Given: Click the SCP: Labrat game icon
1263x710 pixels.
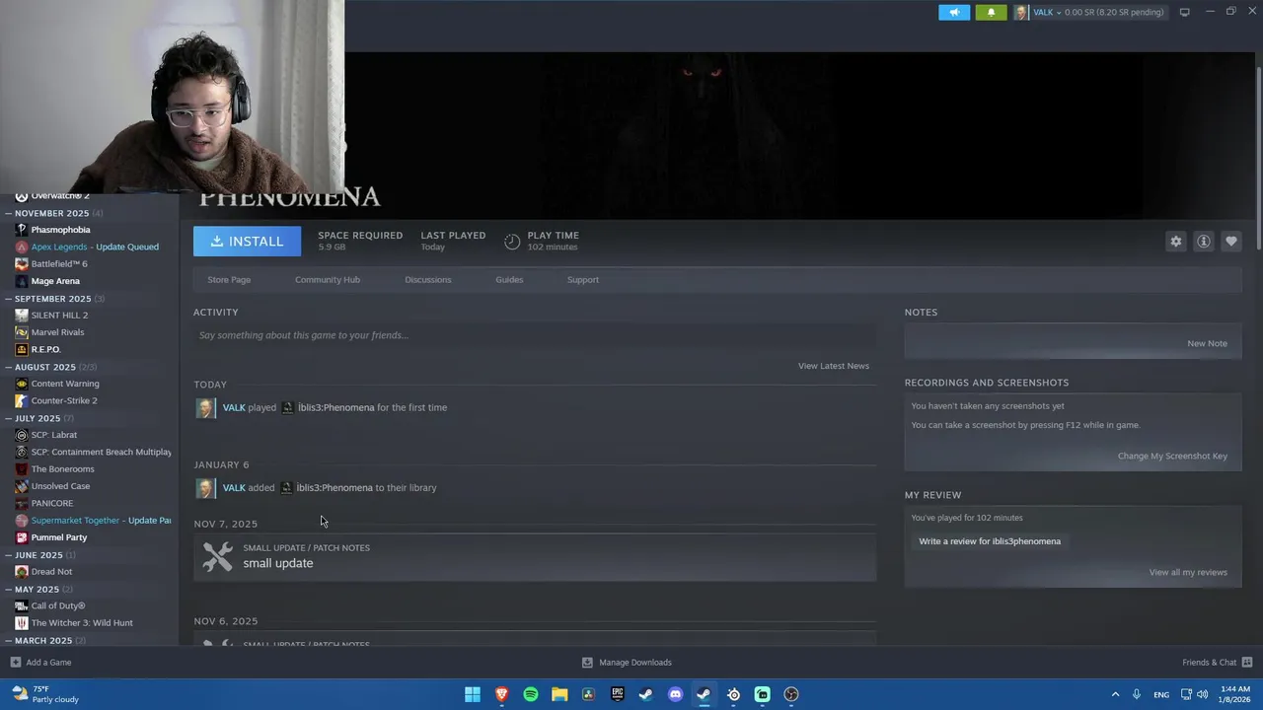Looking at the screenshot, I should pos(22,435).
